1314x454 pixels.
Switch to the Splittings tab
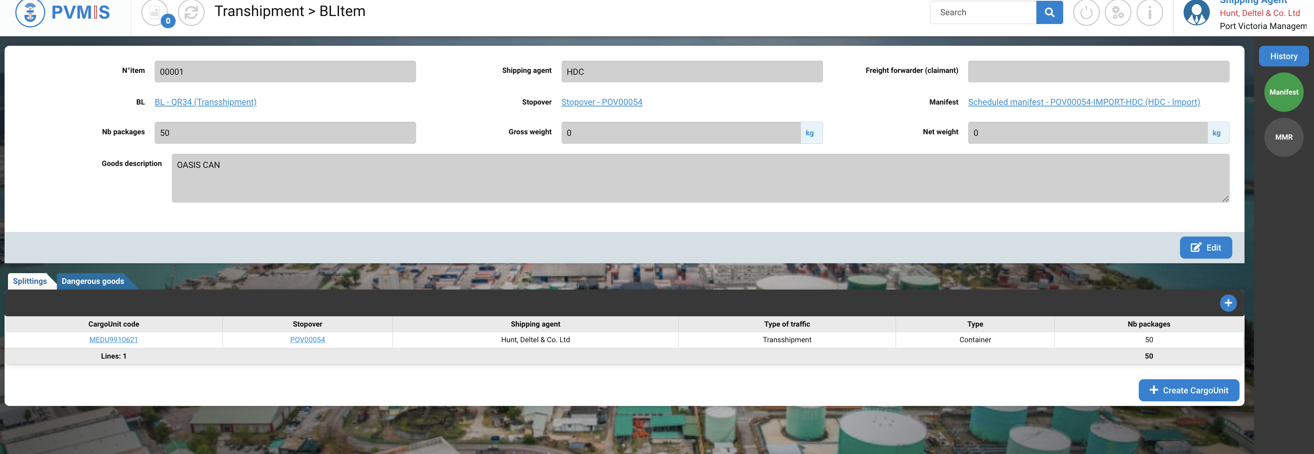click(29, 281)
